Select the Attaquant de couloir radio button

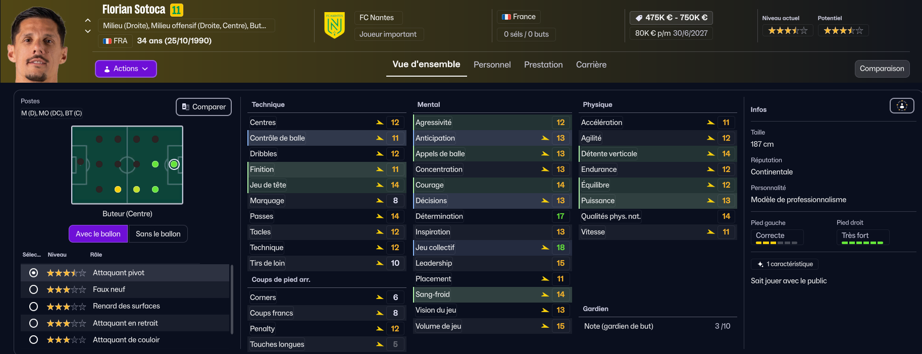[34, 340]
